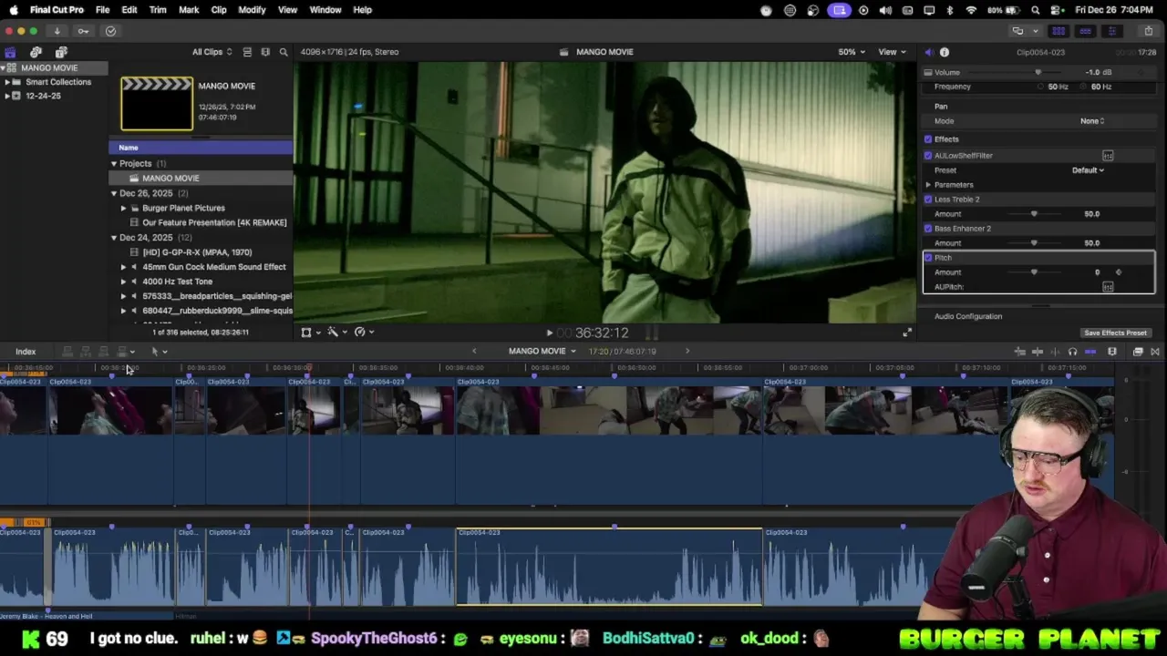The height and width of the screenshot is (656, 1167).
Task: Switch to the Info inspector icon
Action: tap(945, 52)
